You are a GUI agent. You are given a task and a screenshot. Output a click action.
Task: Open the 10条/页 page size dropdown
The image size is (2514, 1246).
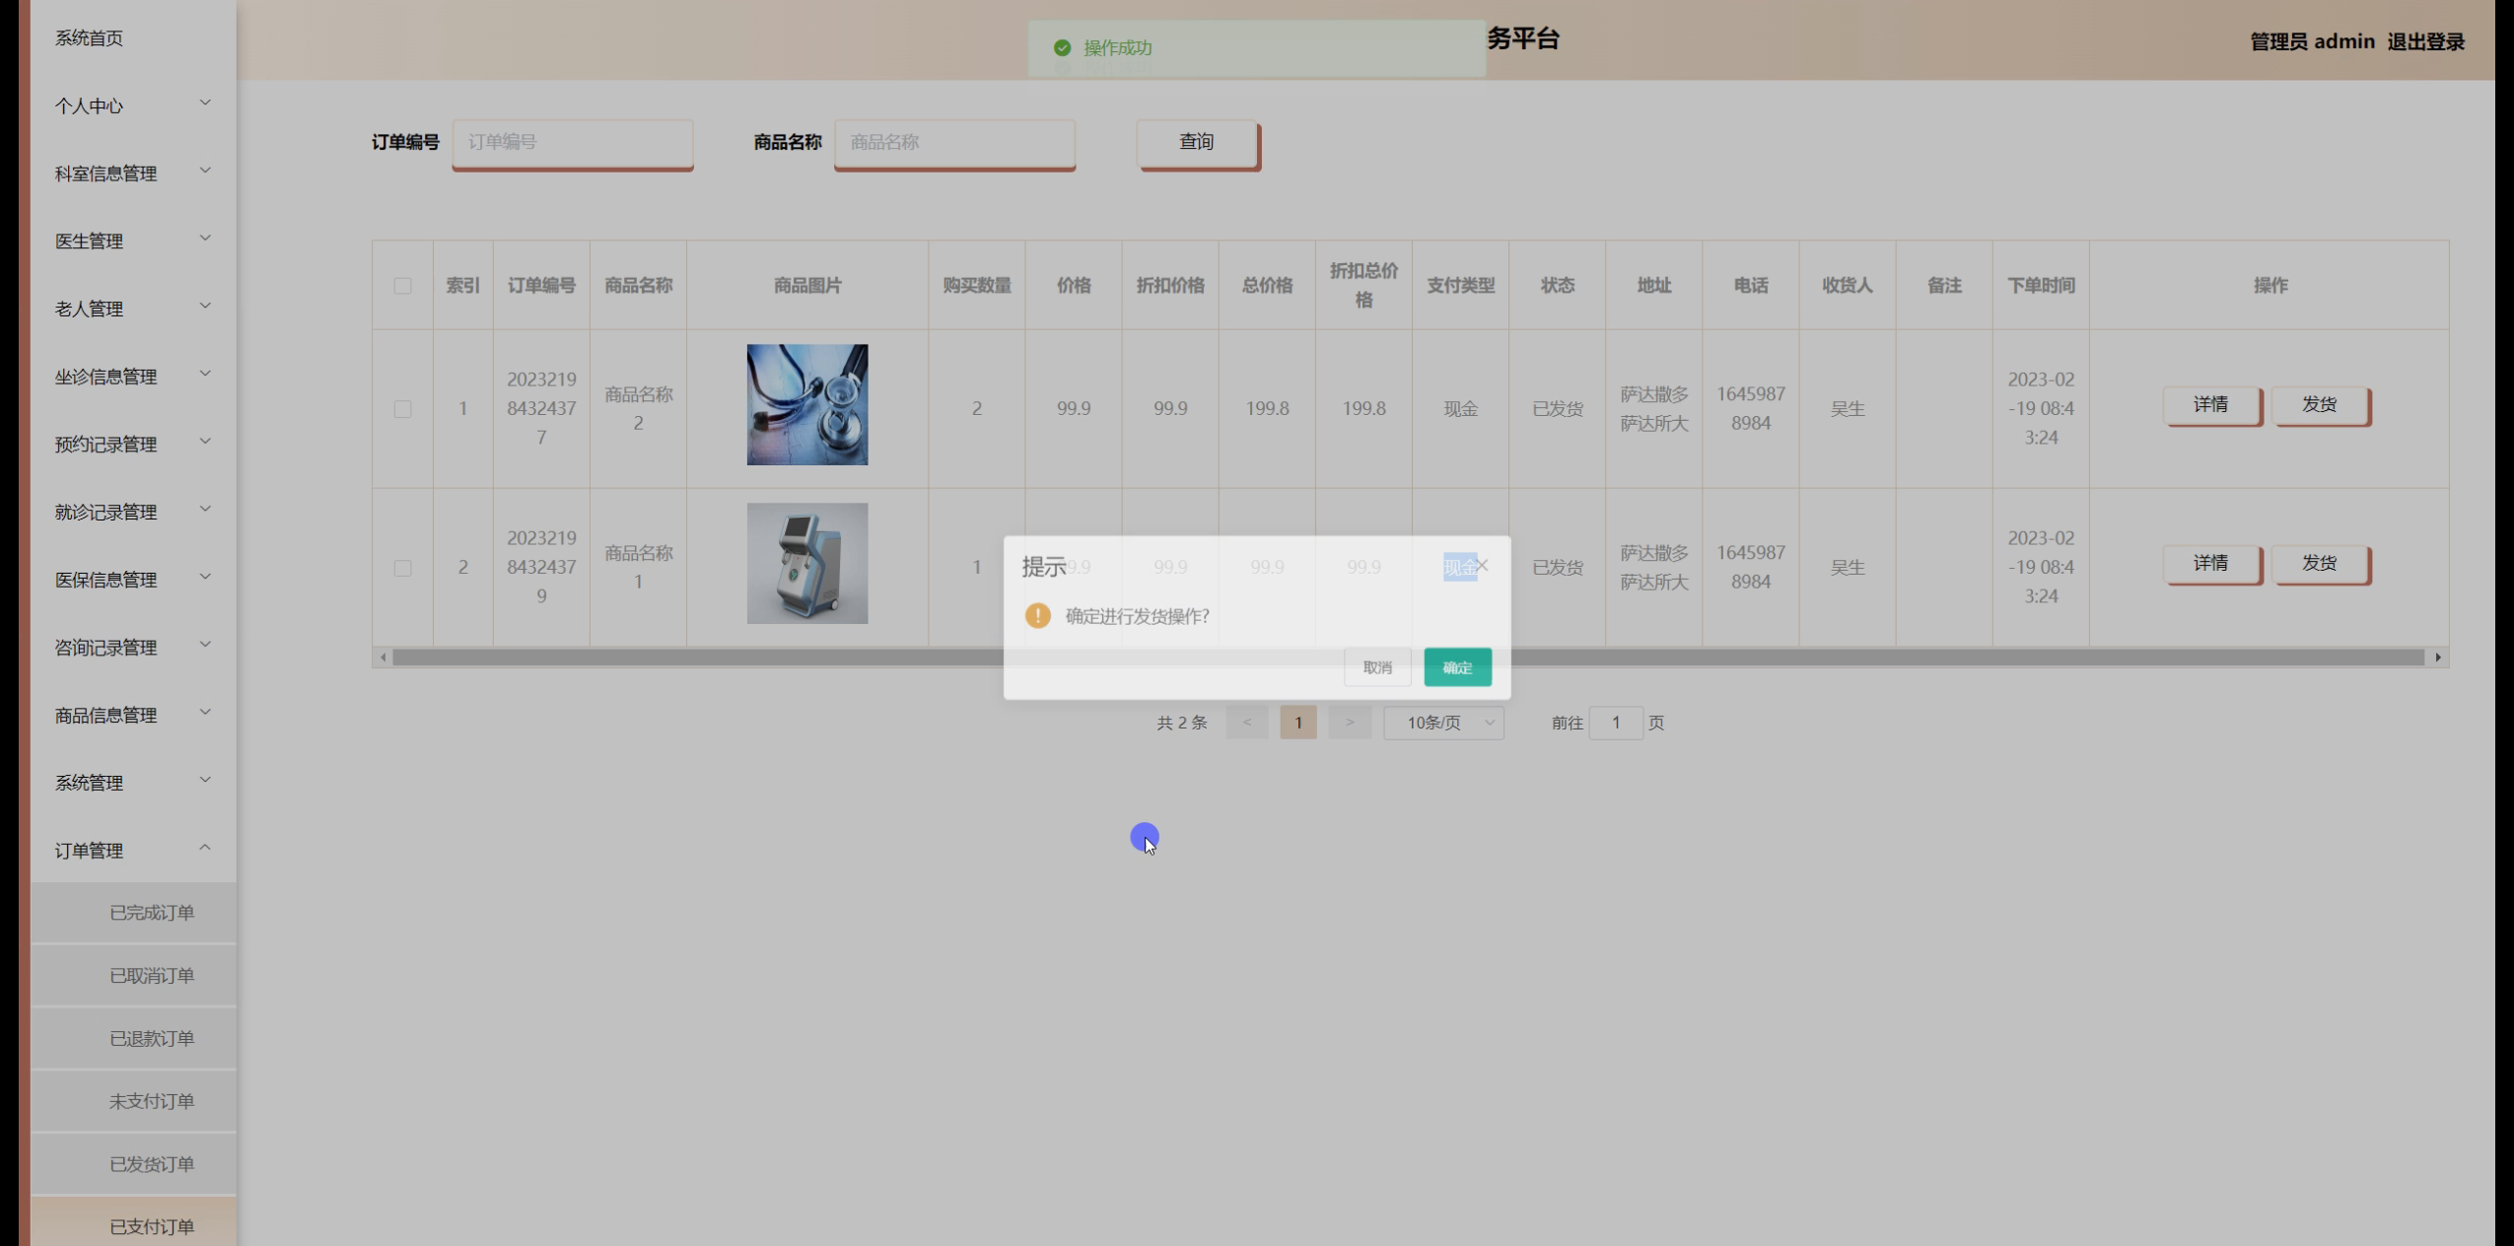1443,723
